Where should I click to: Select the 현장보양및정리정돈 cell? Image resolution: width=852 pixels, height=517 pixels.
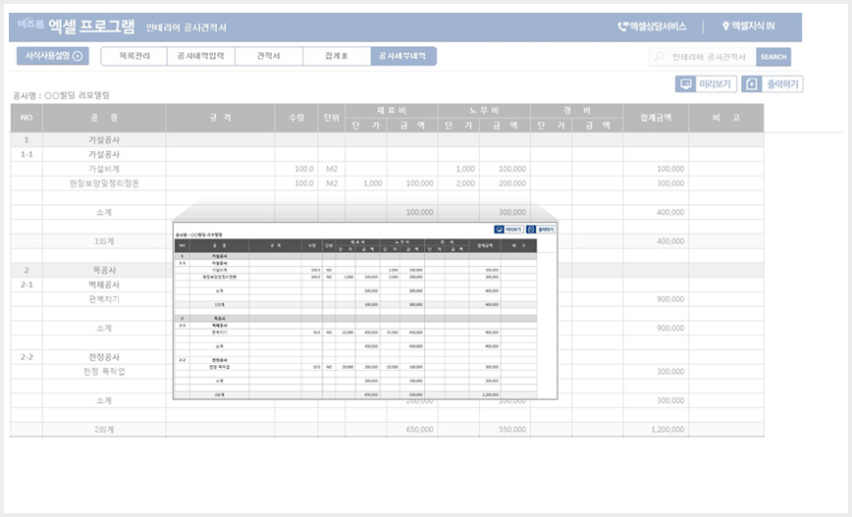[104, 183]
